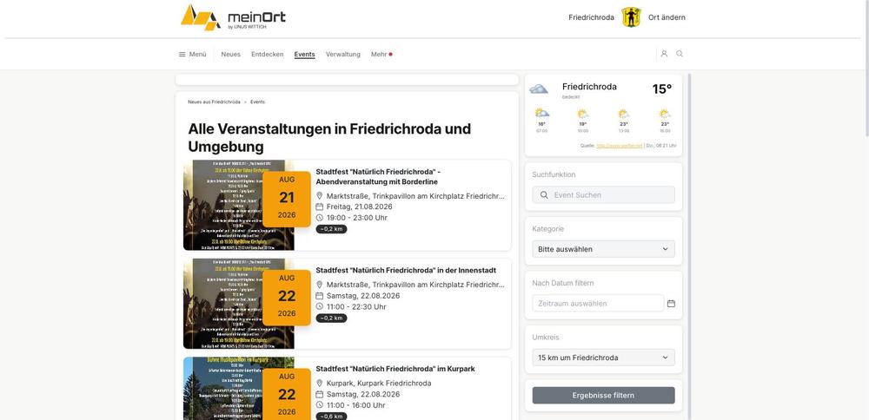Click the Event Suchen input field
Screen dimensions: 869x420
coord(604,194)
